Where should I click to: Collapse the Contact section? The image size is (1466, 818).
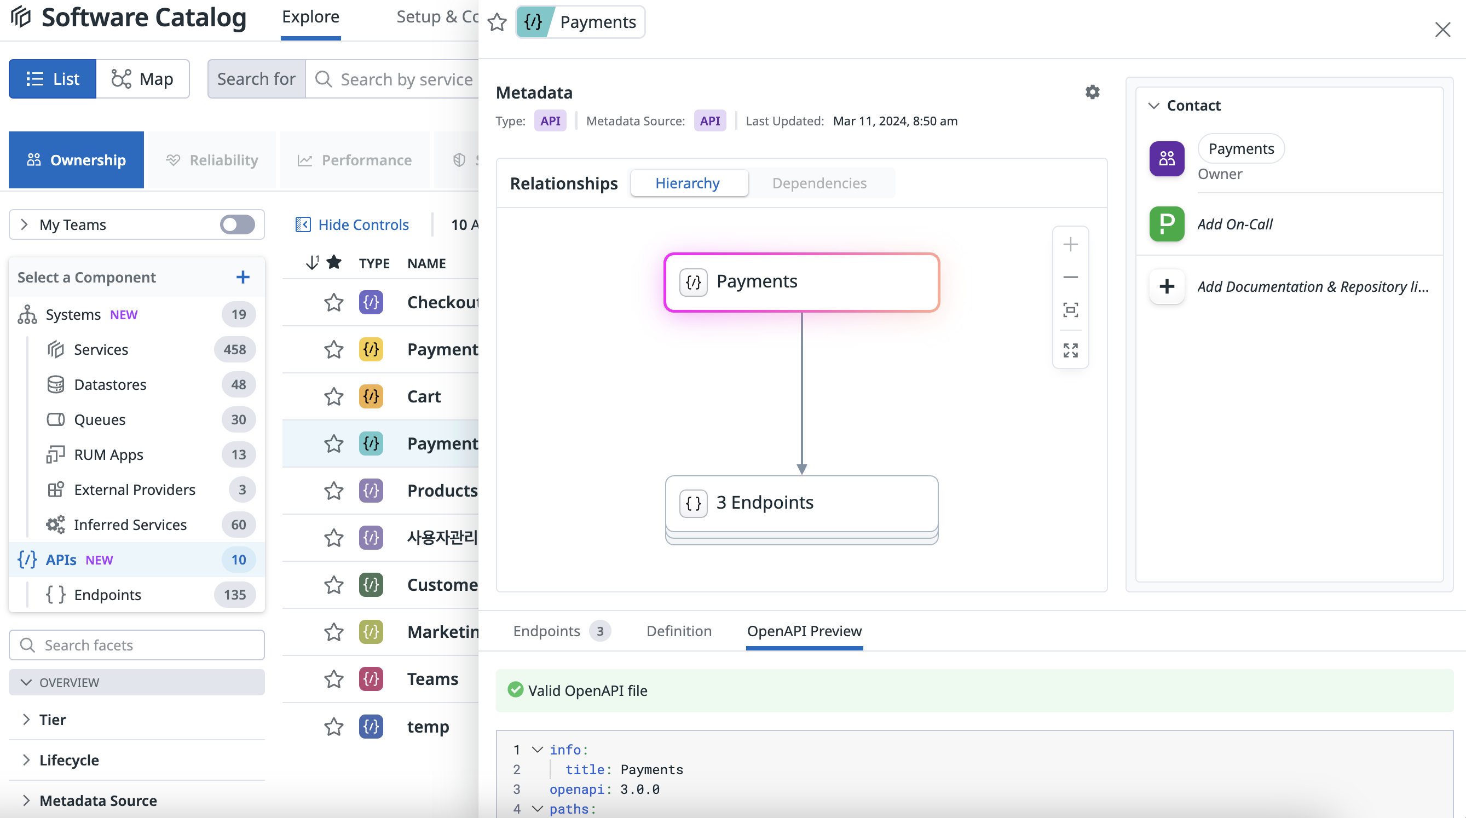point(1153,106)
